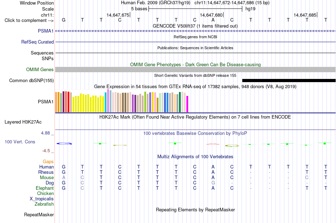The width and height of the screenshot is (336, 223).
Task: Click the -4.5 conservation lower limit
Action: pos(46,151)
